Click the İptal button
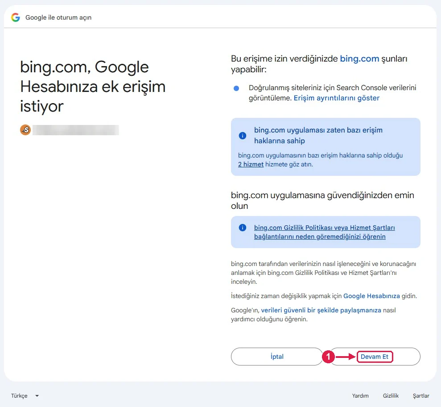The image size is (441, 407). 277,357
